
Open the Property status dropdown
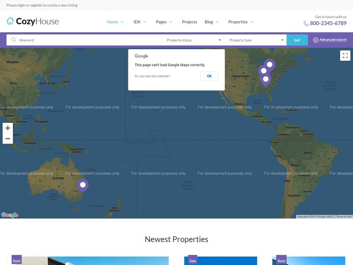(x=193, y=40)
